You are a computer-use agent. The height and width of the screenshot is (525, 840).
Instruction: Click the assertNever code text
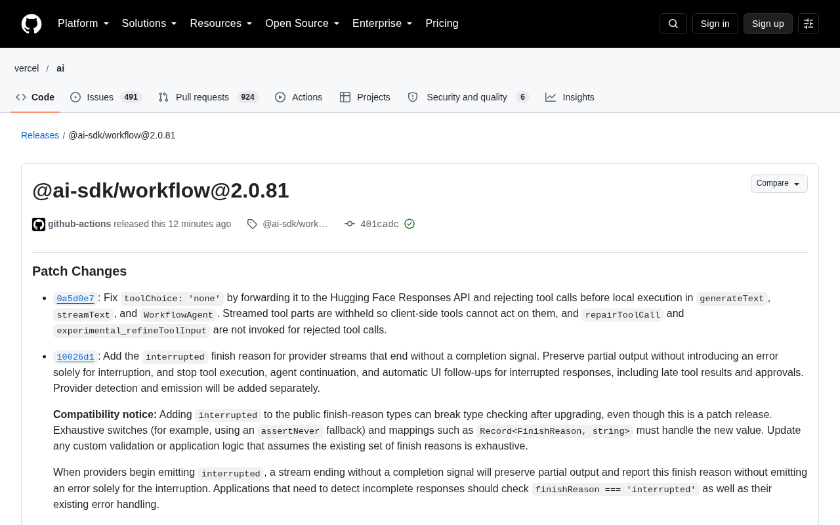[x=290, y=431]
